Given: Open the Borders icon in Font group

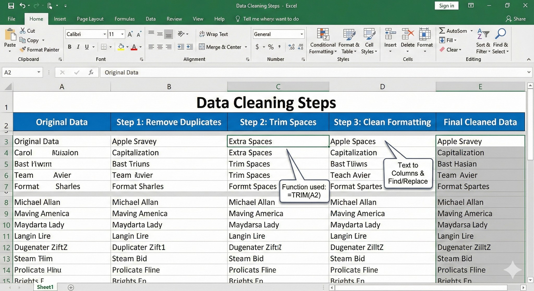Looking at the screenshot, I should [104, 47].
